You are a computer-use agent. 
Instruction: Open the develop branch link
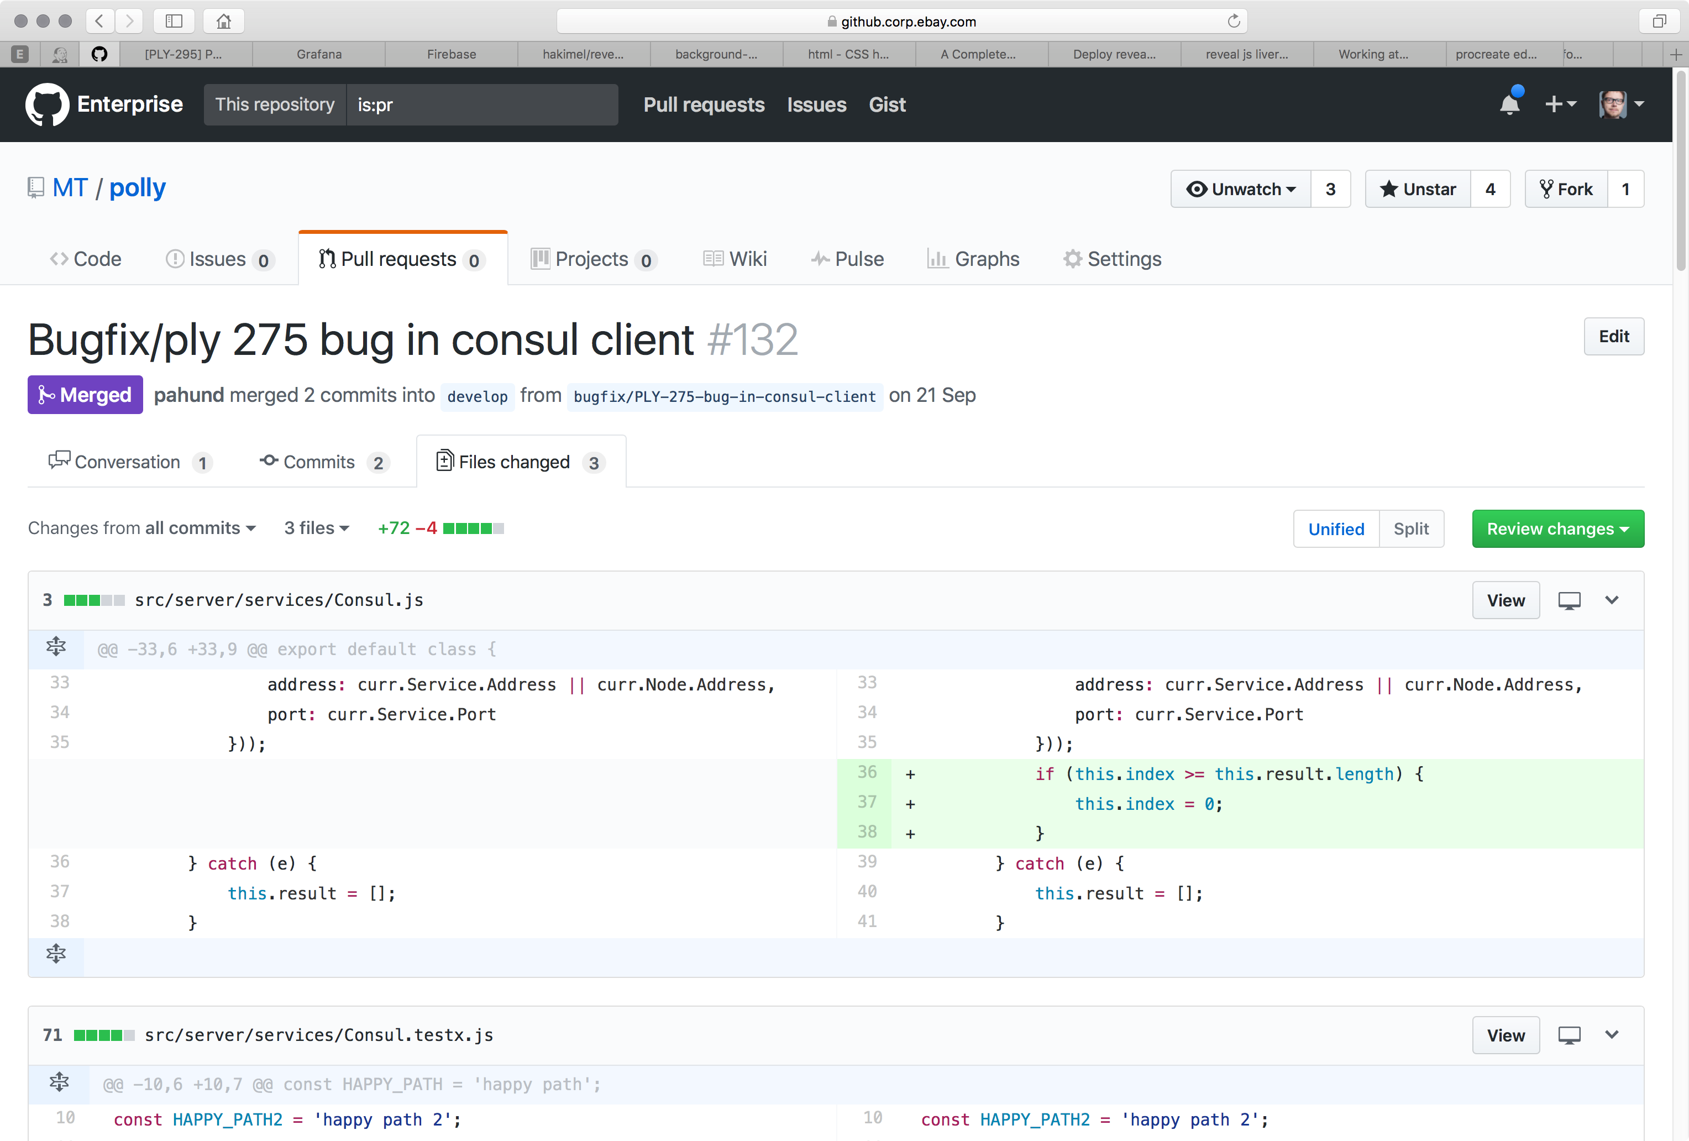coord(477,397)
